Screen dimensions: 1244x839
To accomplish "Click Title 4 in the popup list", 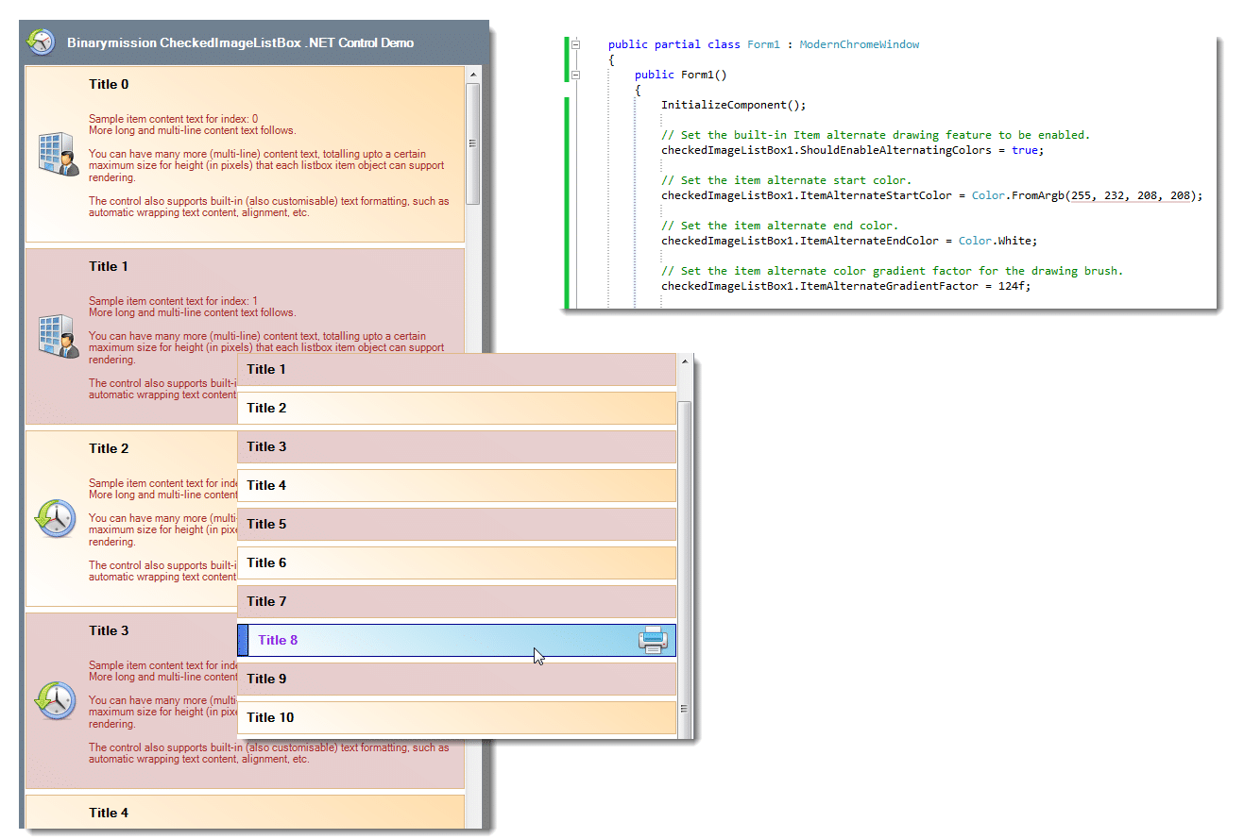I will (456, 485).
